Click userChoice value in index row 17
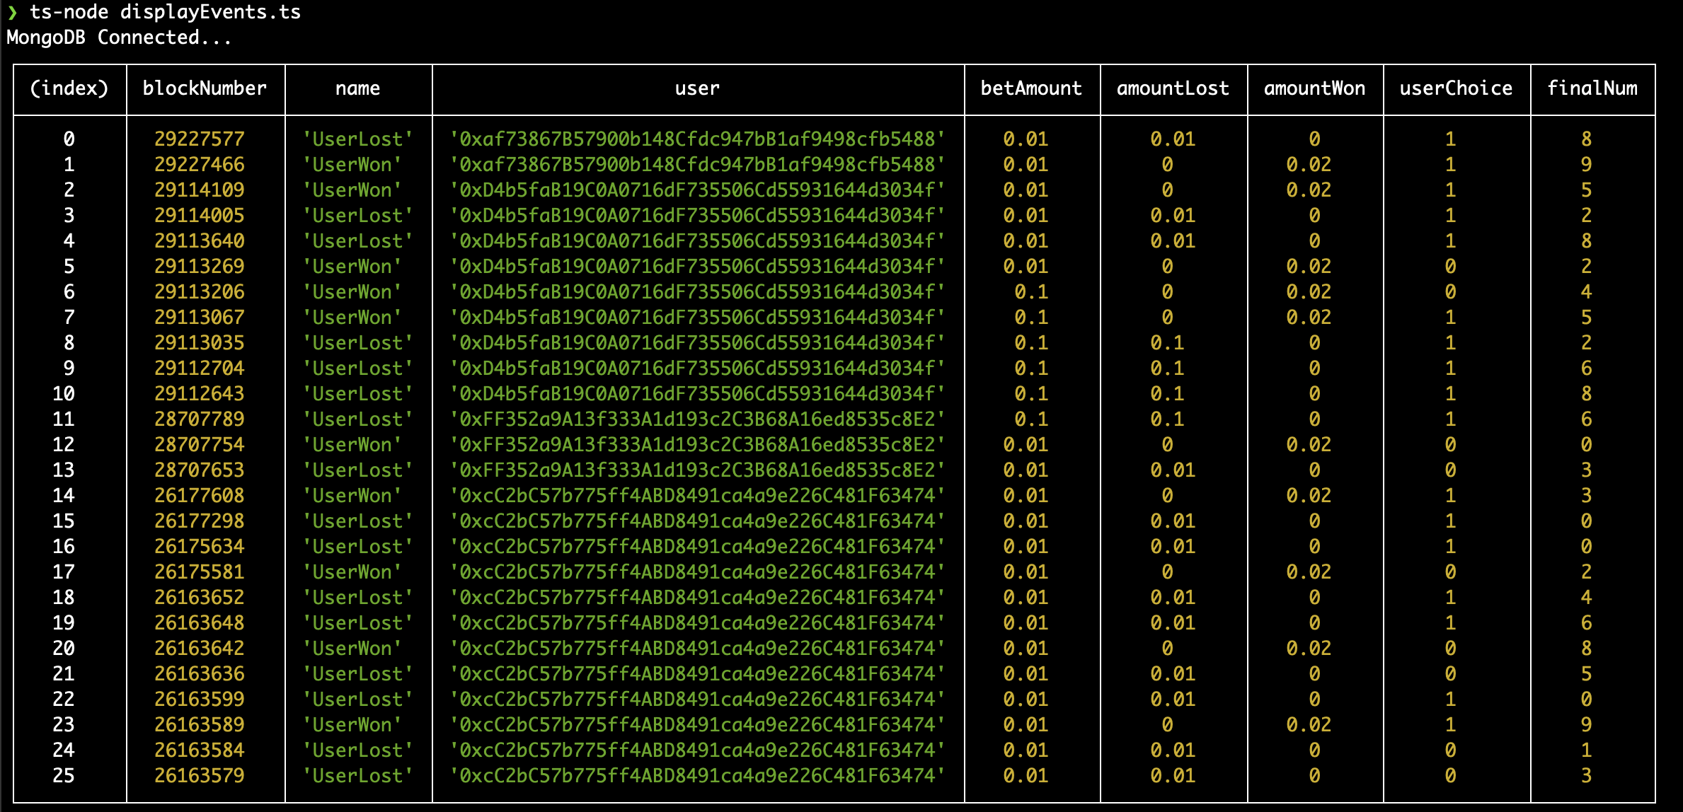This screenshot has height=812, width=1683. point(1450,572)
